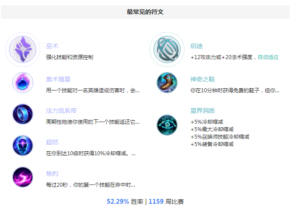Select the Transcendence (超然) rune icon
The height and width of the screenshot is (216, 293).
click(x=23, y=146)
